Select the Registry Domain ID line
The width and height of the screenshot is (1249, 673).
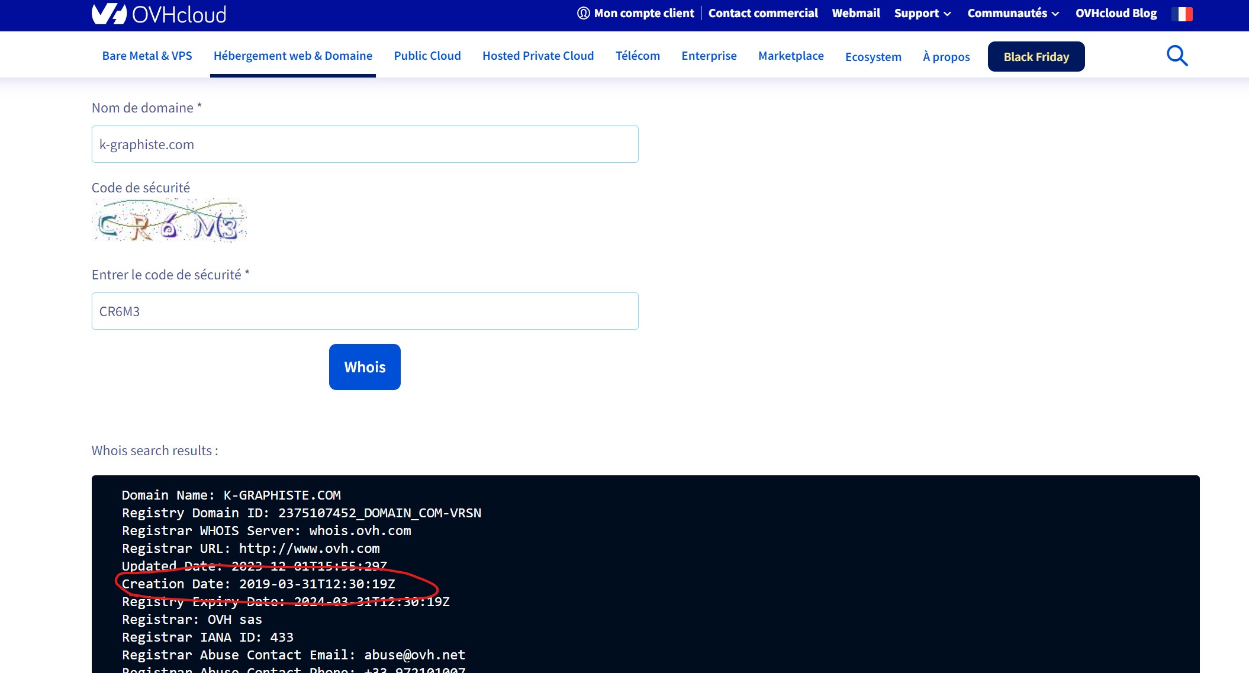coord(301,513)
